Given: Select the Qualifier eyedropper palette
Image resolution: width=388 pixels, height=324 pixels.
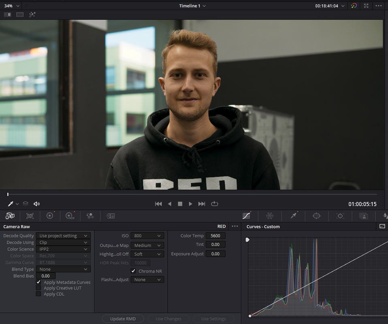Looking at the screenshot, I should pyautogui.click(x=294, y=216).
